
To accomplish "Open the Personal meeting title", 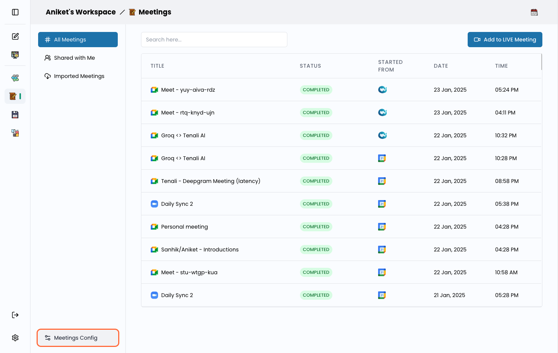I will (184, 227).
